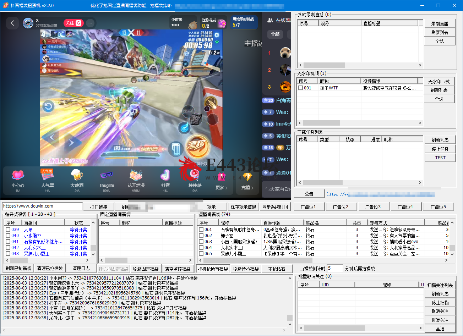Check the box for row 039 大泉
This screenshot has height=336, width=463.
[x=8, y=230]
